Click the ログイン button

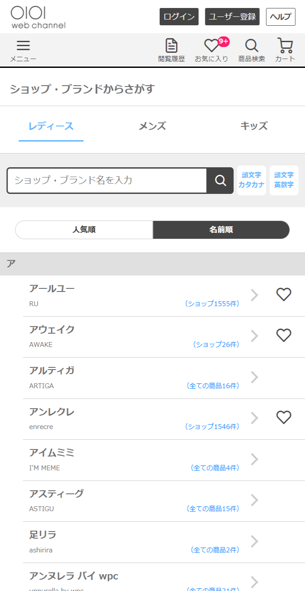[179, 17]
